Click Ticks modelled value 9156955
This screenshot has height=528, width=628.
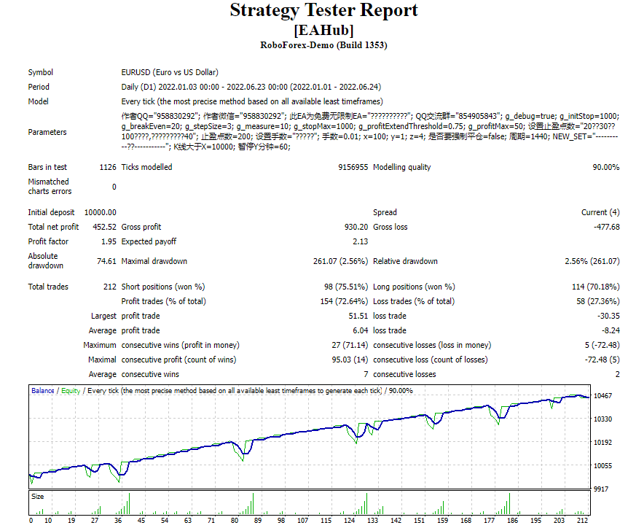353,167
